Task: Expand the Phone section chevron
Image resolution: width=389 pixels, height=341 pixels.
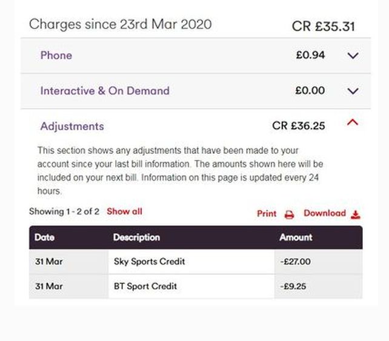Action: point(353,56)
